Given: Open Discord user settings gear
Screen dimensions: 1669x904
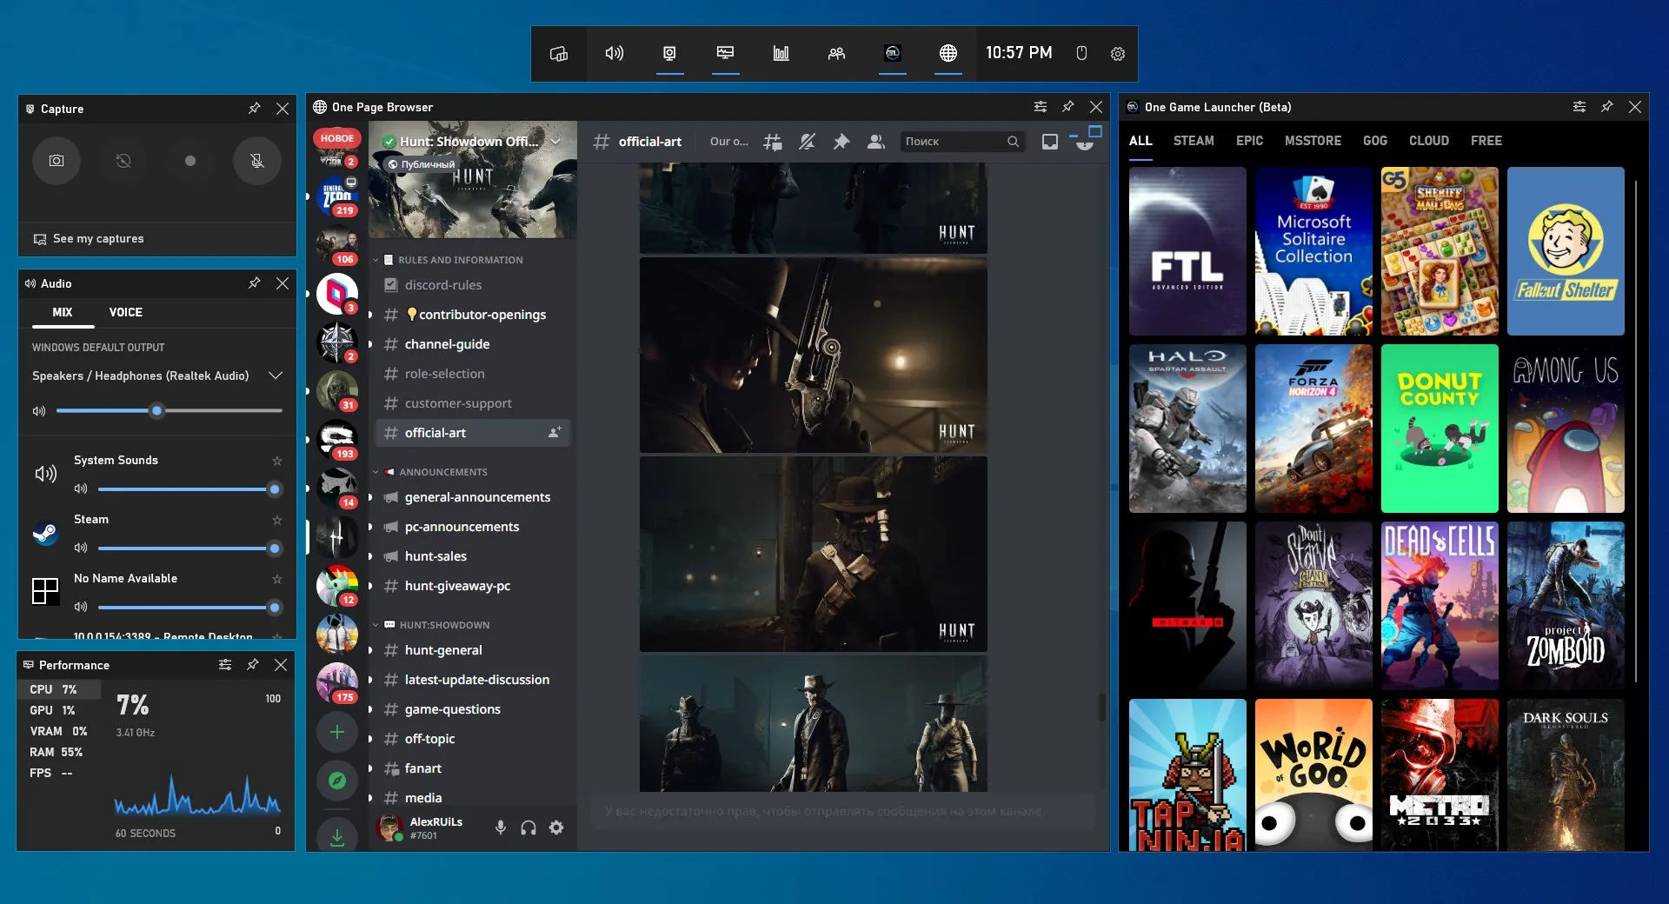Looking at the screenshot, I should (556, 828).
